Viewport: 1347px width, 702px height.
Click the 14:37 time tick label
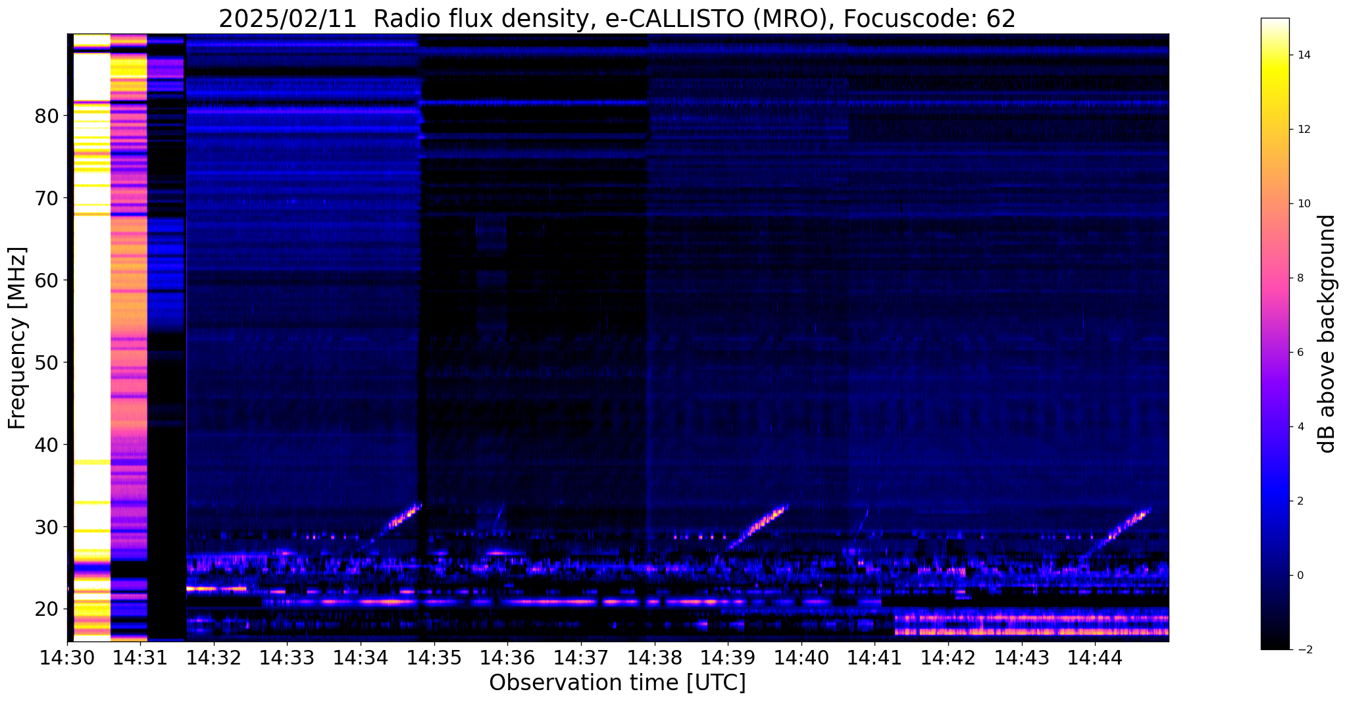(580, 657)
